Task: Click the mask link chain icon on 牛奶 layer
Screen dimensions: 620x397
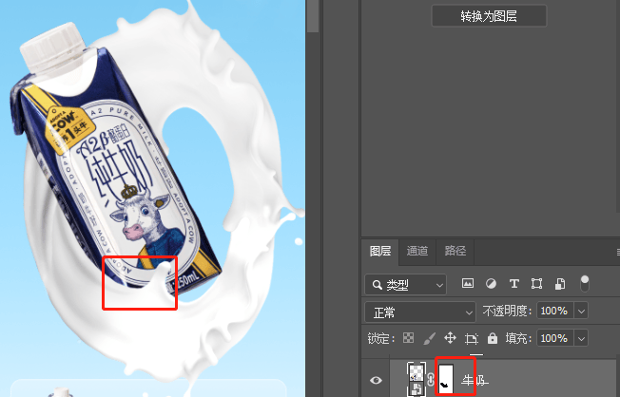Action: (x=431, y=380)
